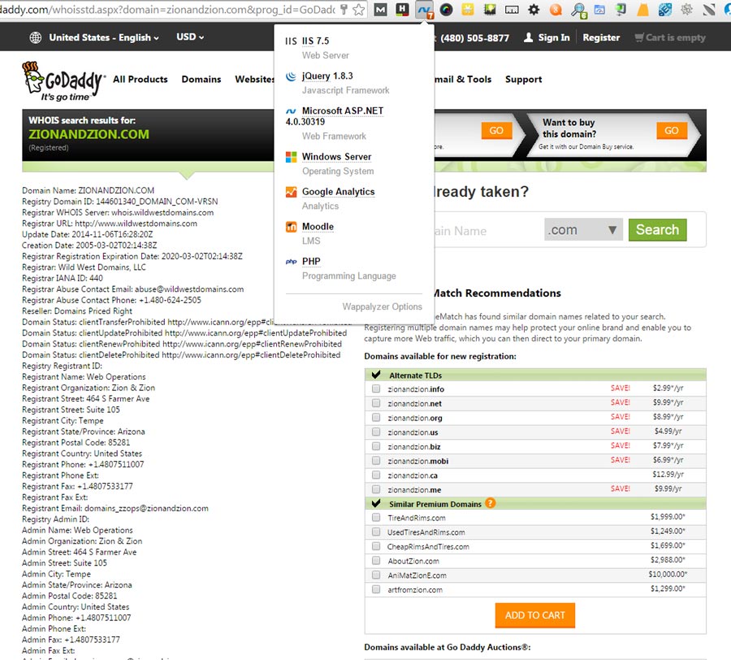The image size is (731, 660).
Task: Check the zionandzion.info checkbox
Action: tap(376, 389)
